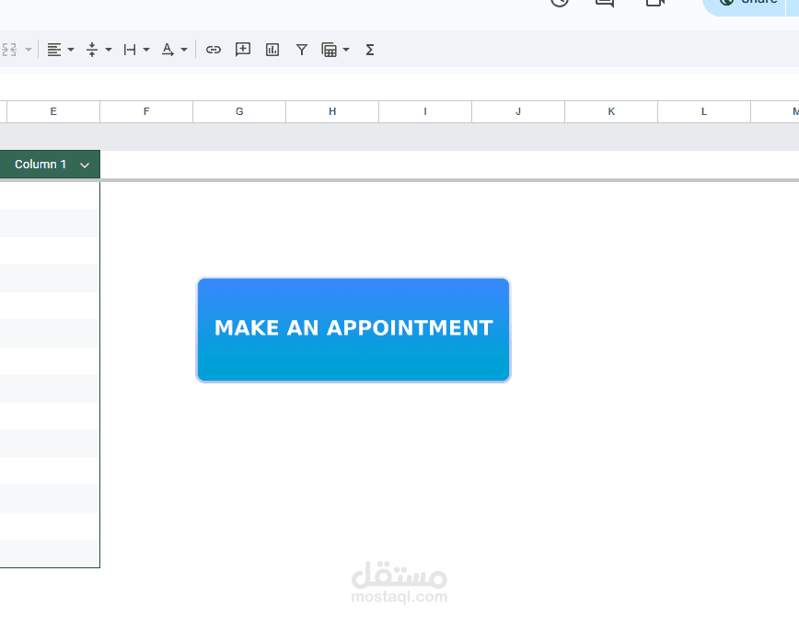The width and height of the screenshot is (799, 617).
Task: Open the Column 1 header chevron menu
Action: tap(85, 165)
